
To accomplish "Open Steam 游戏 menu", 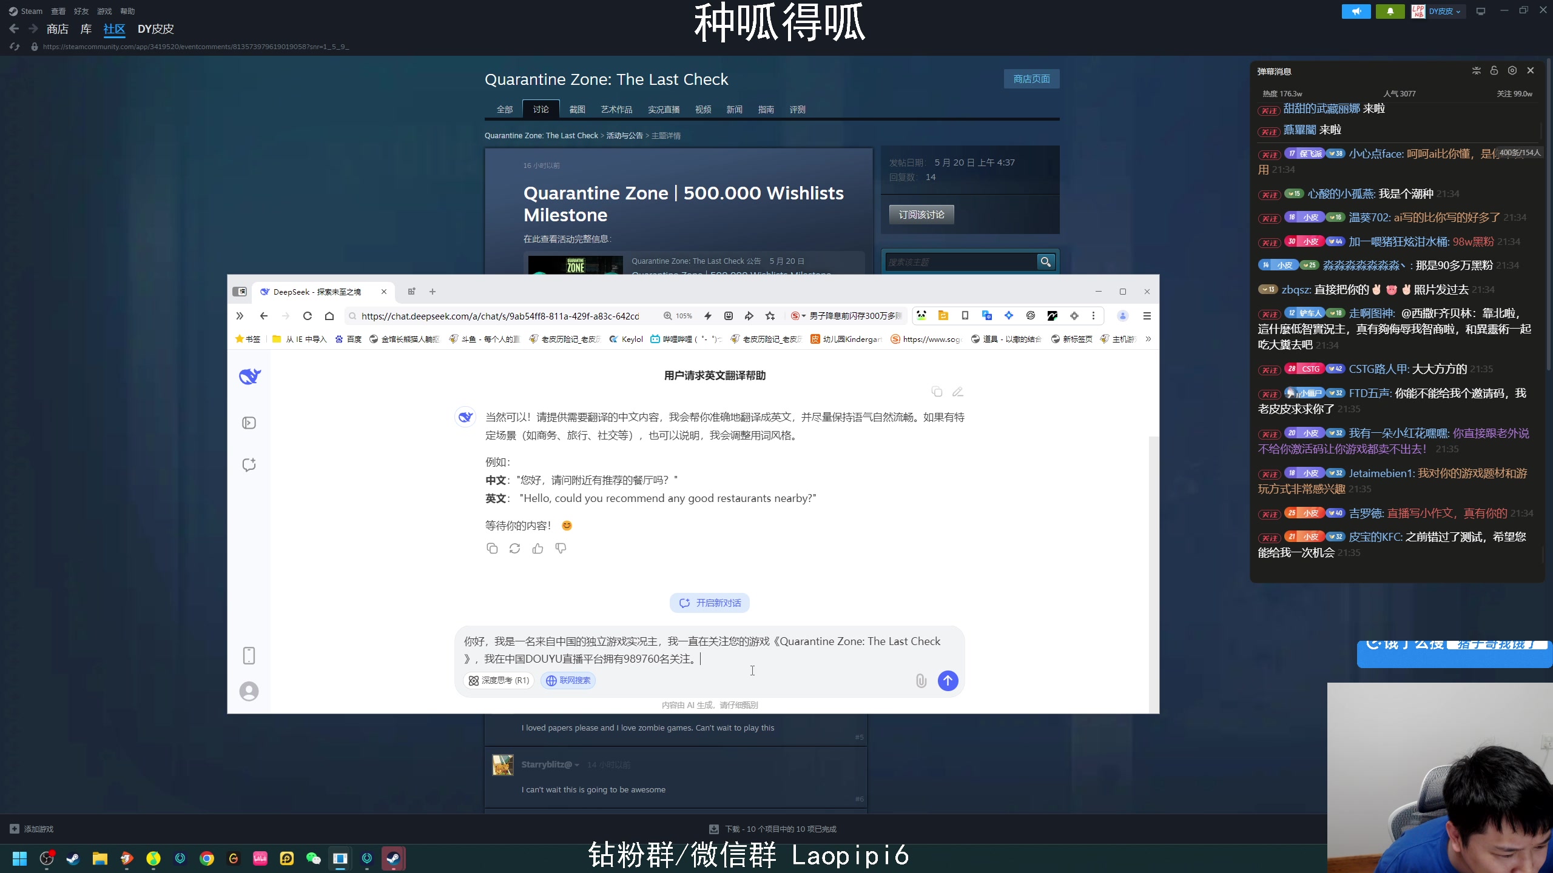I will [104, 11].
